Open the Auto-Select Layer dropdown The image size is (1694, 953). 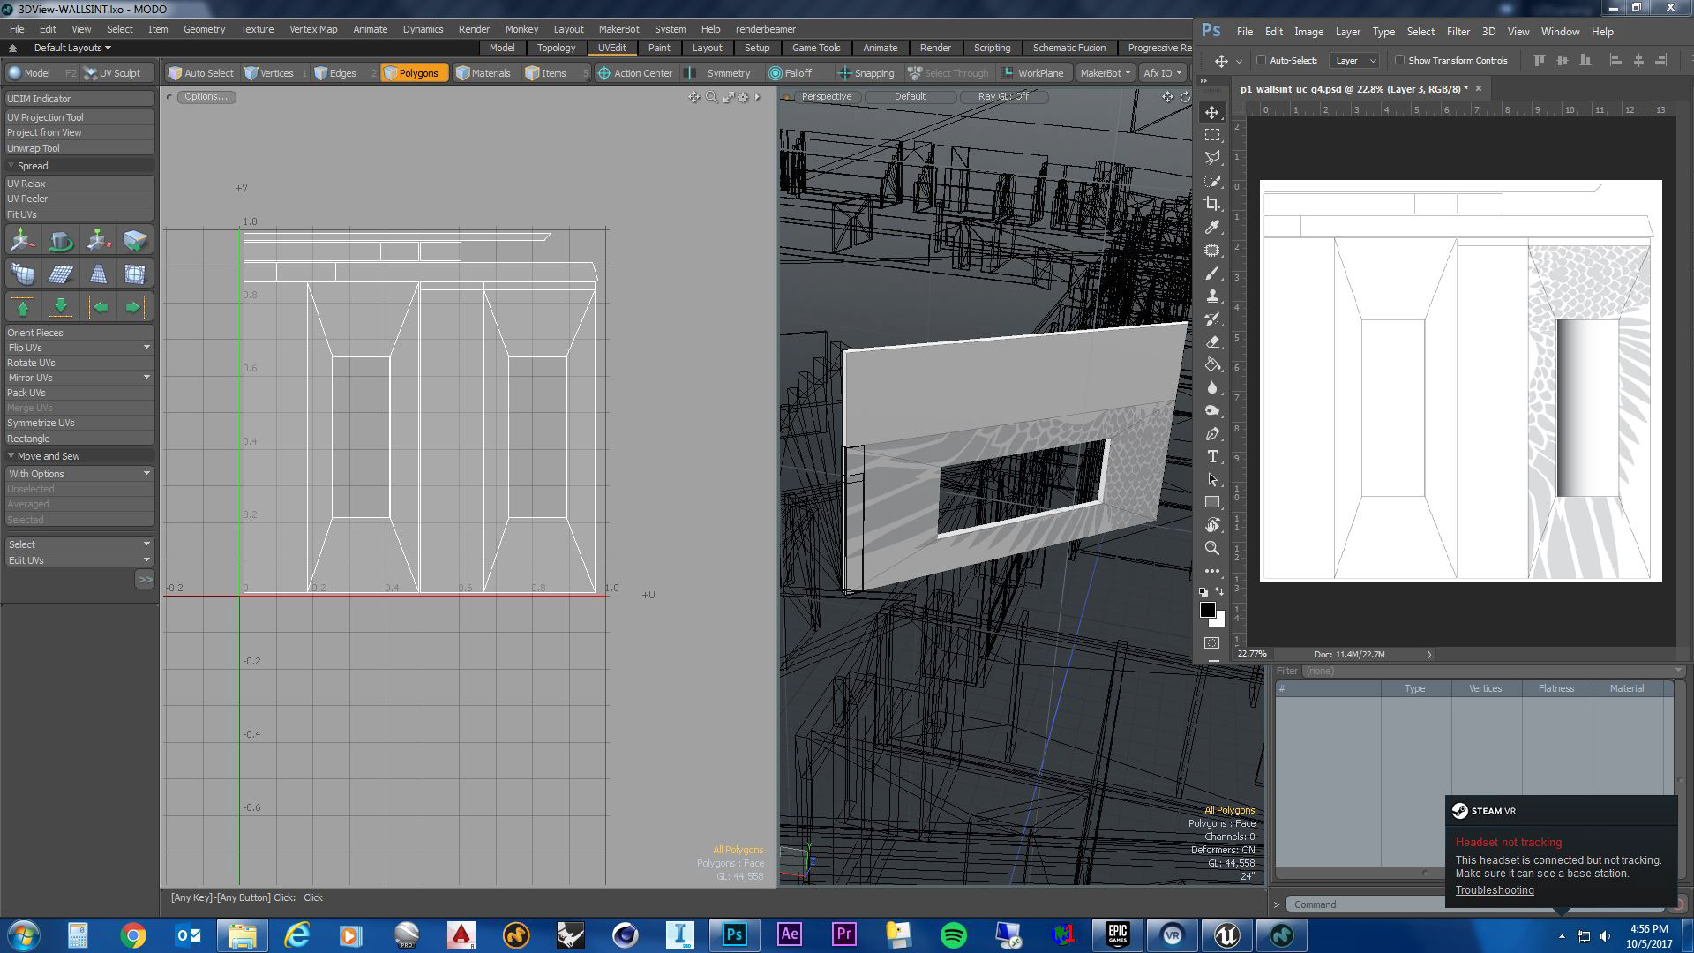(x=1354, y=60)
